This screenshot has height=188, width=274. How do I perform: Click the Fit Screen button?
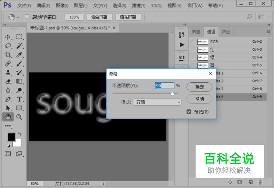pos(99,17)
